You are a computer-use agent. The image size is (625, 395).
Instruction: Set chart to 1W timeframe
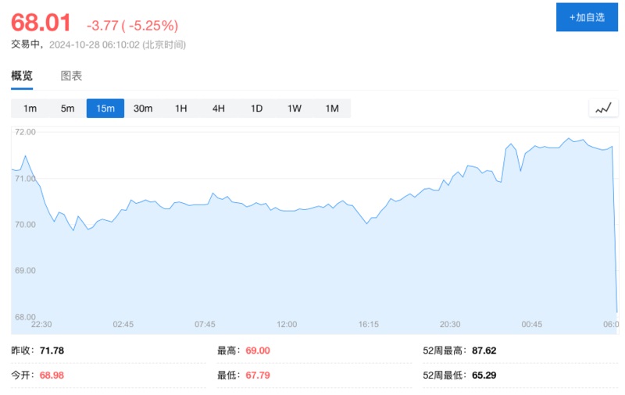click(x=295, y=109)
